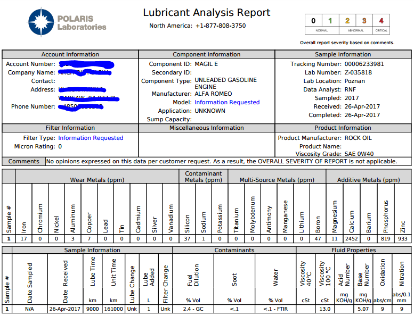Open the Model 'Information Requested' link
414x316 pixels.
point(227,102)
